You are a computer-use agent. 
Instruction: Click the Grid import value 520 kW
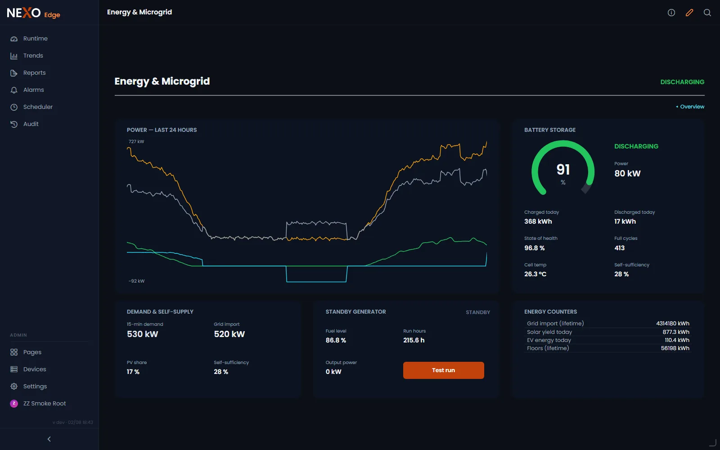(229, 334)
